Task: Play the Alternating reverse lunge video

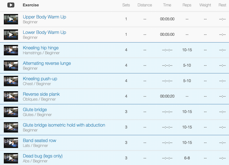Action: [x=11, y=66]
